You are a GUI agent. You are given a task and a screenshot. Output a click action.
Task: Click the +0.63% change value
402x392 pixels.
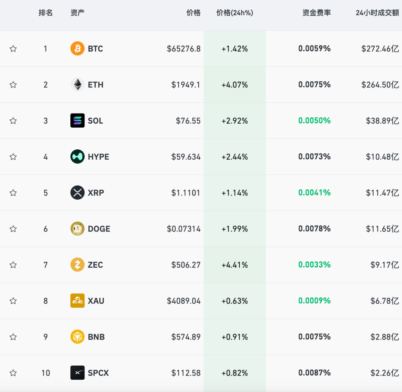[234, 301]
